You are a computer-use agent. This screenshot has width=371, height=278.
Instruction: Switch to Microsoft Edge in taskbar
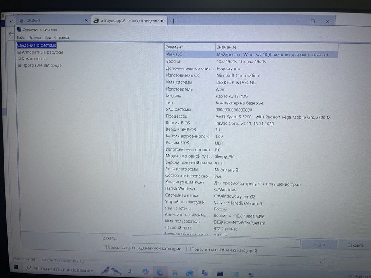click(x=160, y=272)
